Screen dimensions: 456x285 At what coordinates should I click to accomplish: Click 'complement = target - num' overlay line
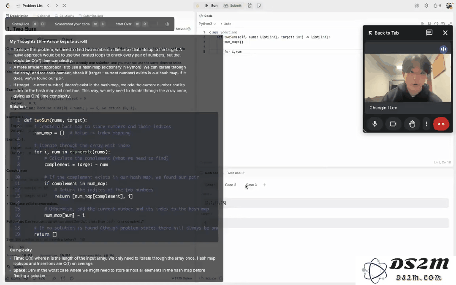click(76, 165)
